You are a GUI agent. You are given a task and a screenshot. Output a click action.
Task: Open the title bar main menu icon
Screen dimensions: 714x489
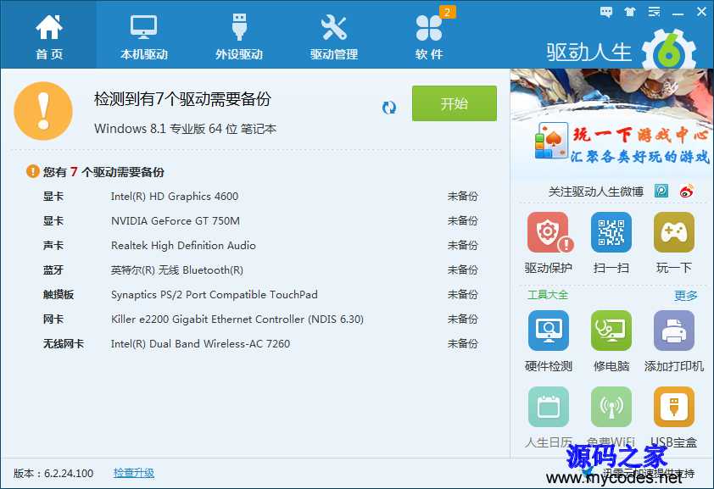655,12
